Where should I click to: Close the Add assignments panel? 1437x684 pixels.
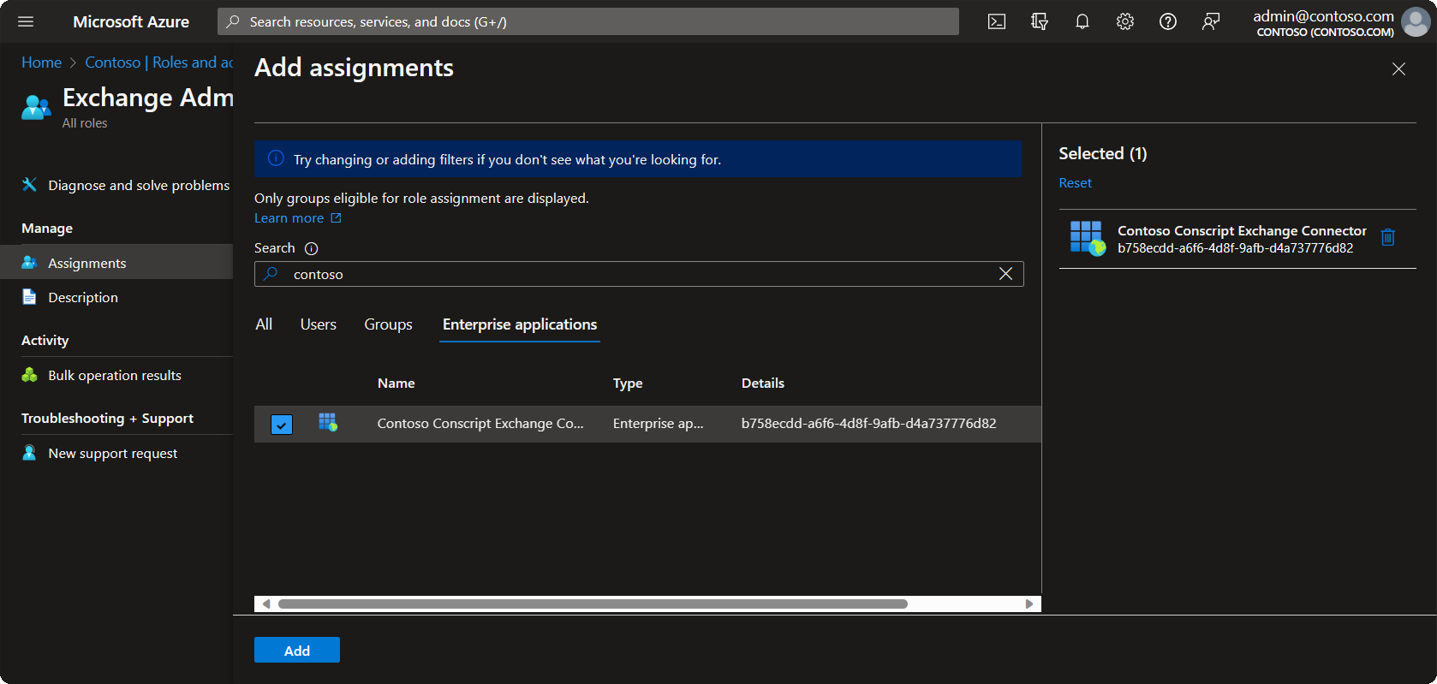point(1398,68)
